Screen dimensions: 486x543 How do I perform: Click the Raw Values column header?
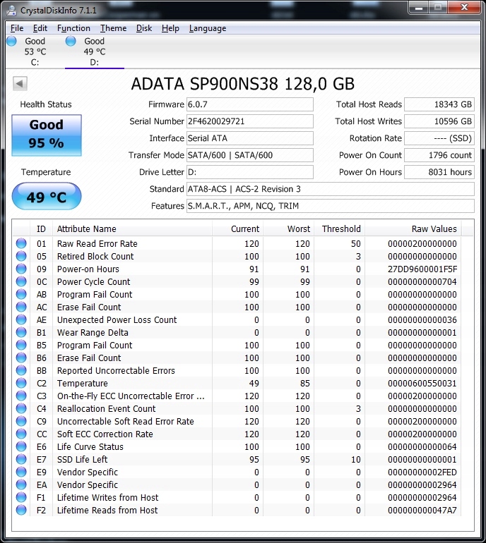coord(413,229)
